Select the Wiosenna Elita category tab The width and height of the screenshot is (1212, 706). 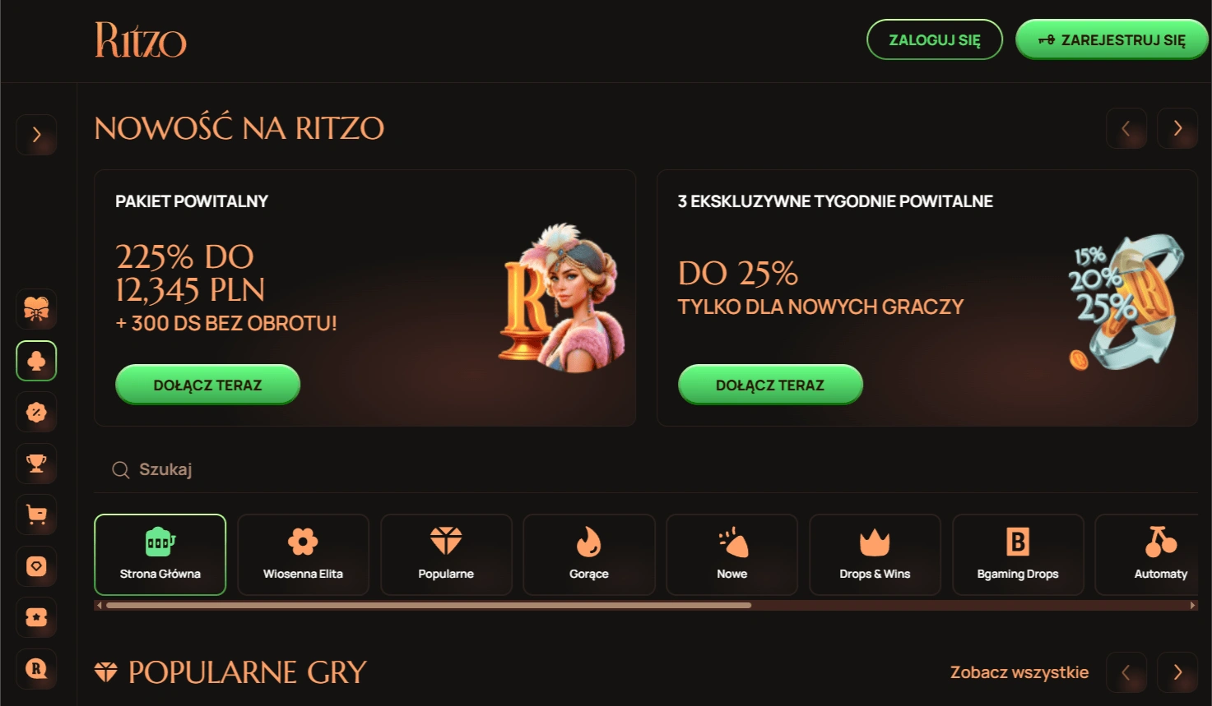click(x=303, y=555)
